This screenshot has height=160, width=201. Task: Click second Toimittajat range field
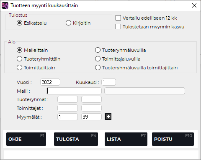[x=91, y=108]
